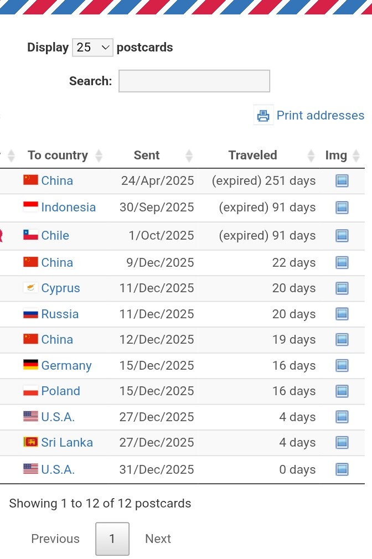The width and height of the screenshot is (372, 559).
Task: Open image icon for Chile postcard
Action: point(342,236)
